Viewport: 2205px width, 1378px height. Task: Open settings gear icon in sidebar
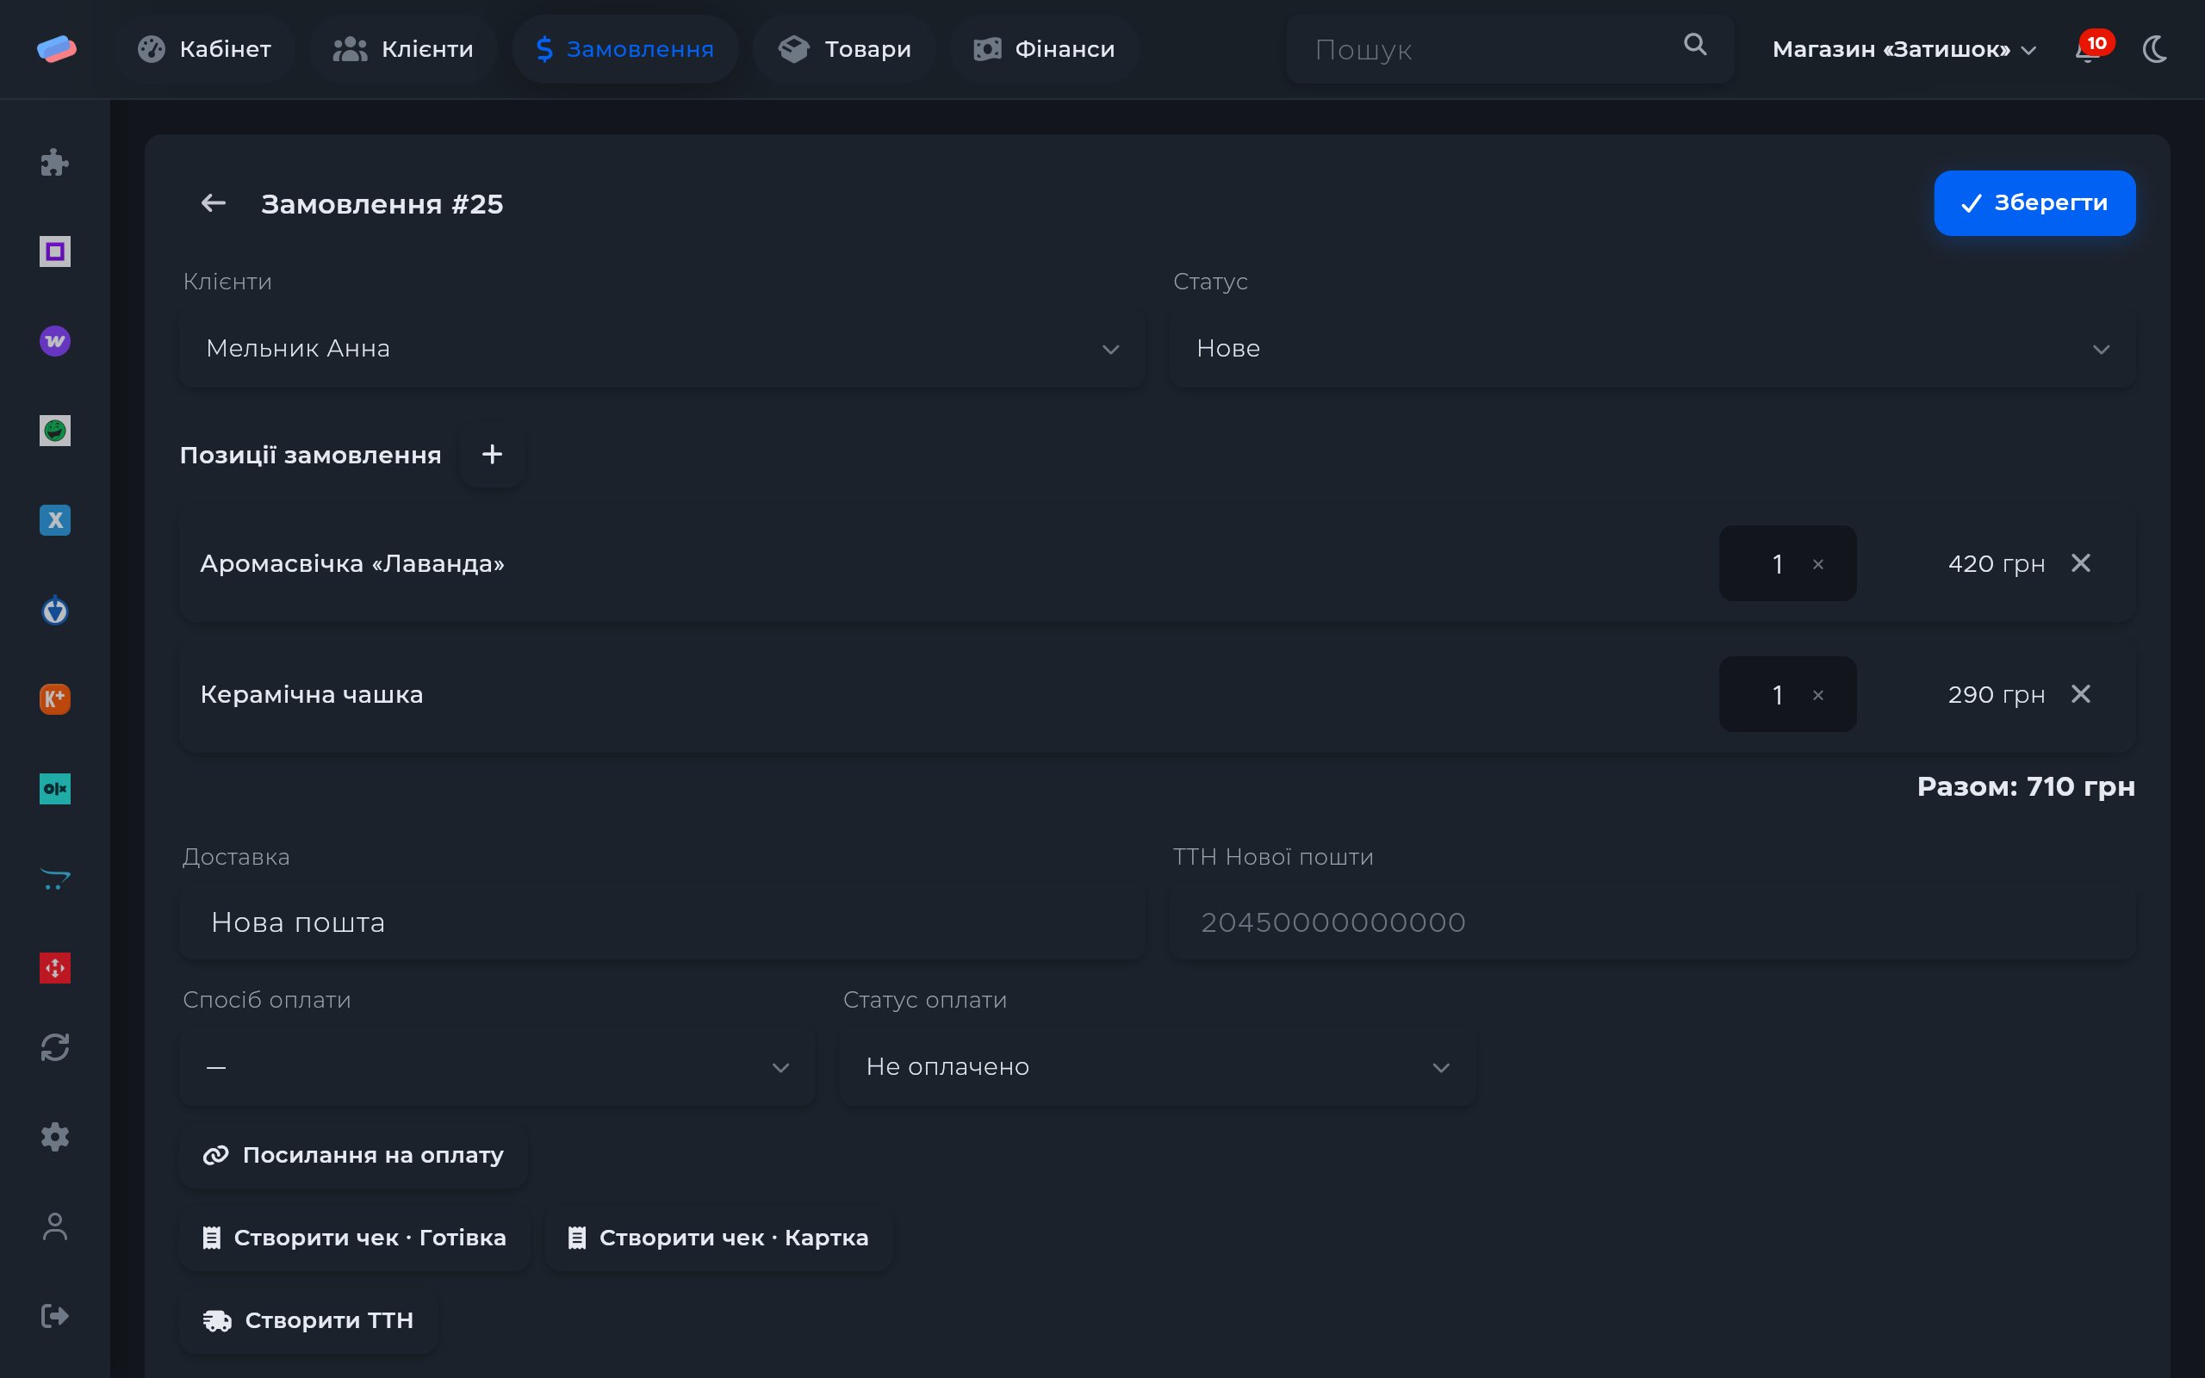[x=54, y=1137]
